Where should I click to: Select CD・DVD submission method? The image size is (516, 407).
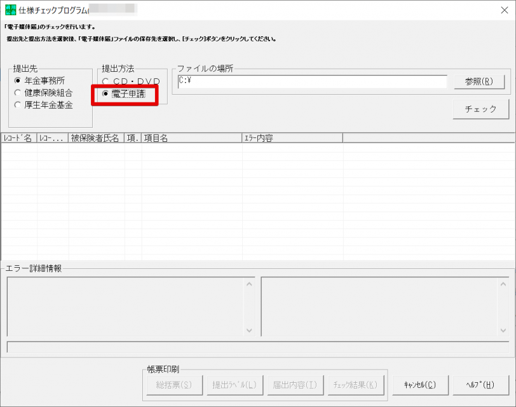pyautogui.click(x=131, y=81)
